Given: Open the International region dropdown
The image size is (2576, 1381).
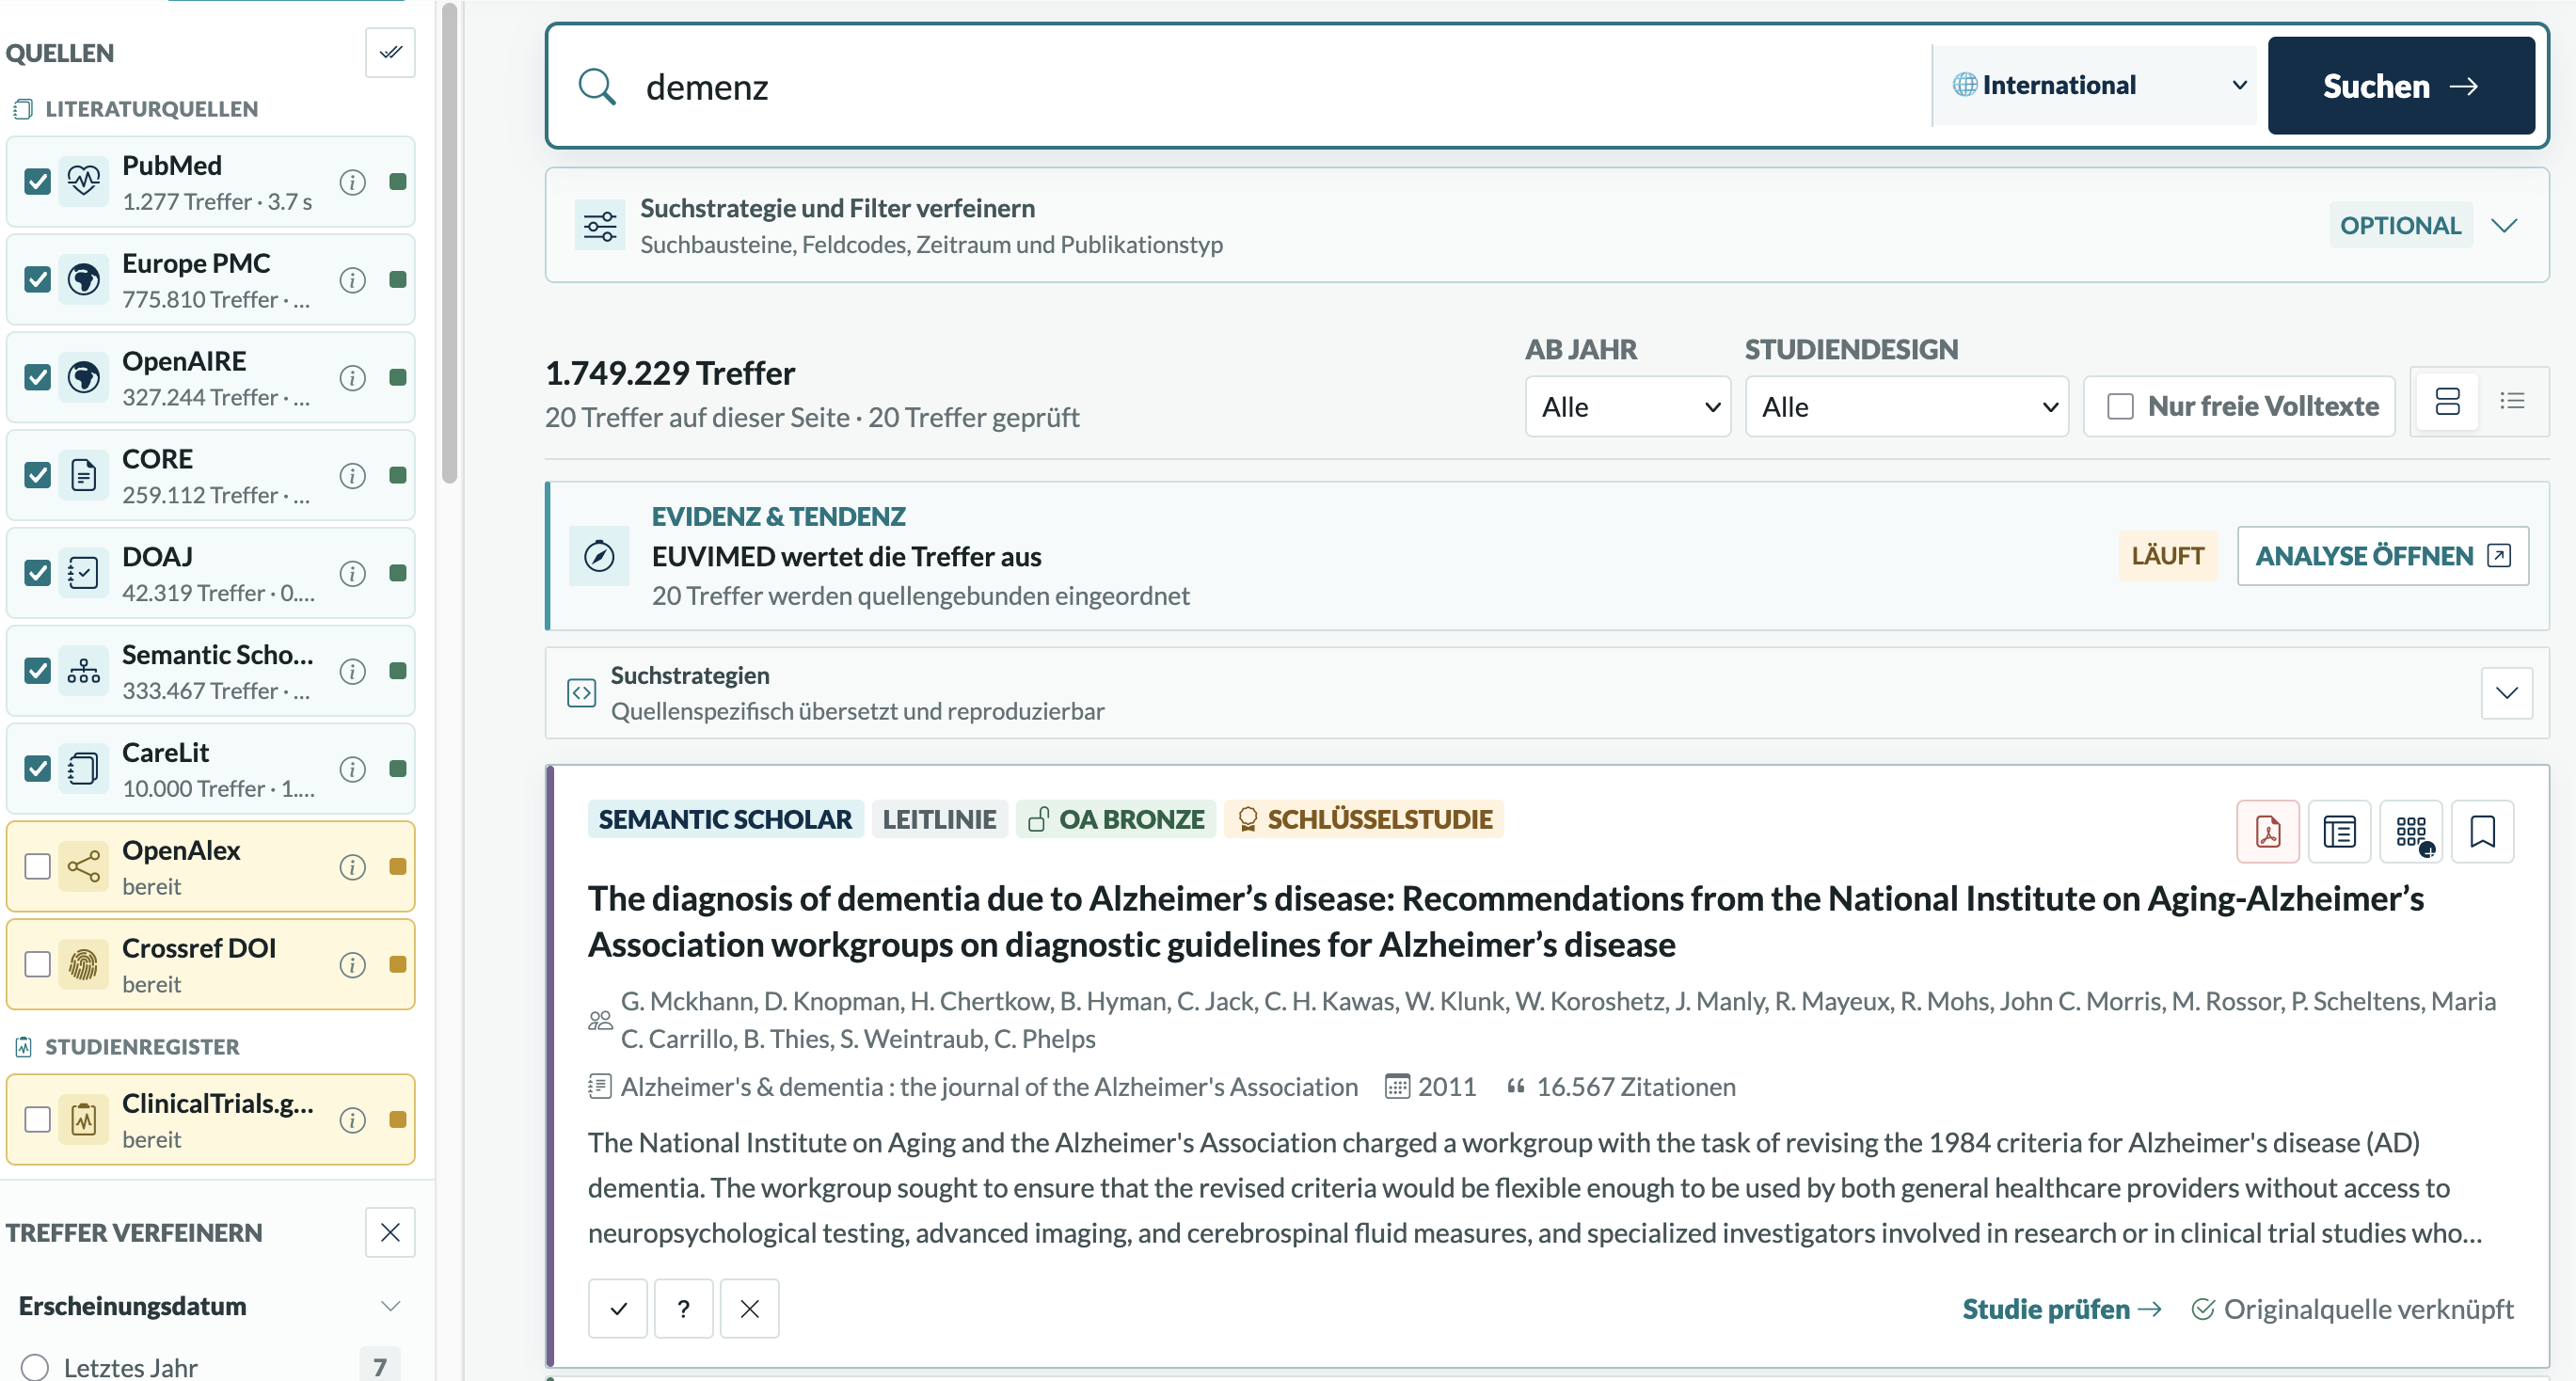Looking at the screenshot, I should coord(2094,86).
